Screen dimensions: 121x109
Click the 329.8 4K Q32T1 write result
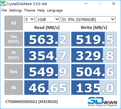[x=94, y=55]
